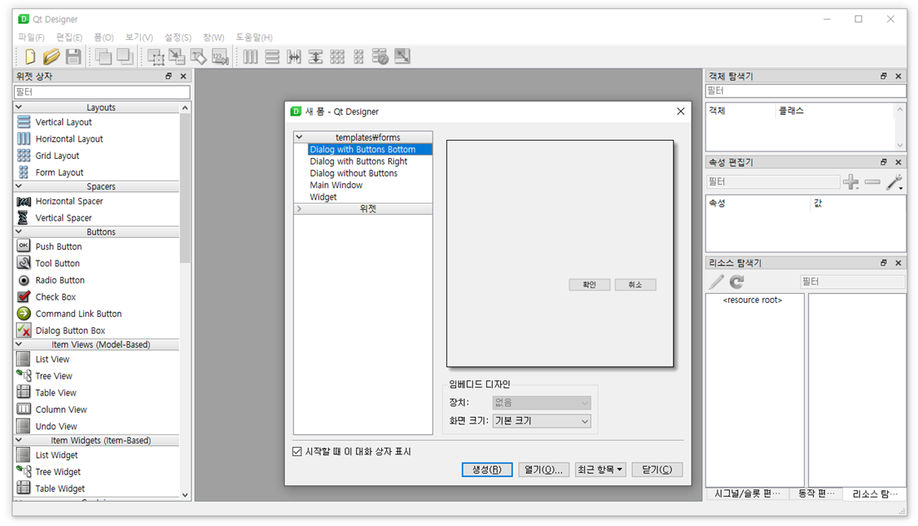918x526 pixels.
Task: Click the Break Layout toolbar icon
Action: [x=380, y=57]
